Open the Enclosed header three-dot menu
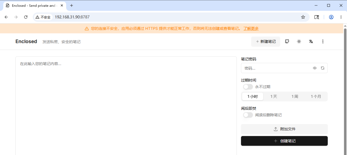This screenshot has height=155, width=347. (x=323, y=42)
